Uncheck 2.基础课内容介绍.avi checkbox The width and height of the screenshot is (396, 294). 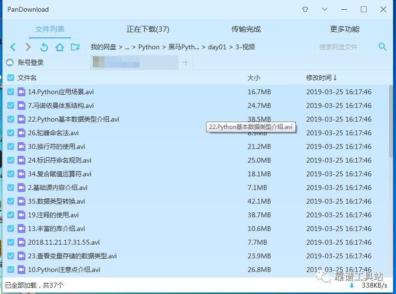pyautogui.click(x=11, y=188)
